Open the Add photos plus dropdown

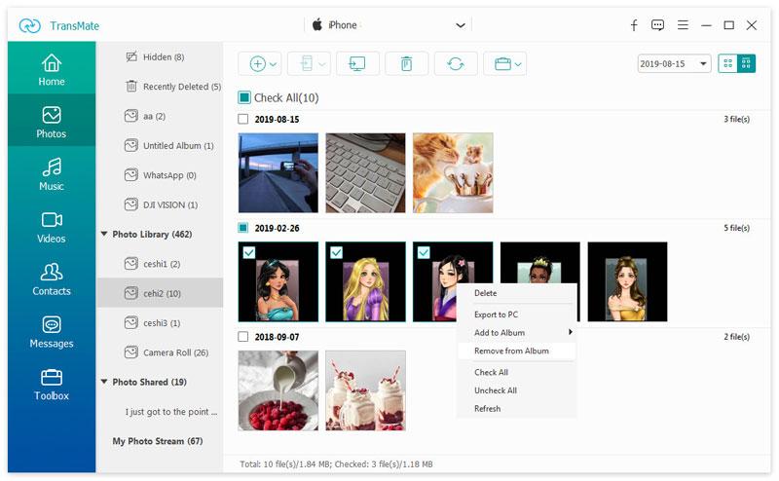(263, 63)
